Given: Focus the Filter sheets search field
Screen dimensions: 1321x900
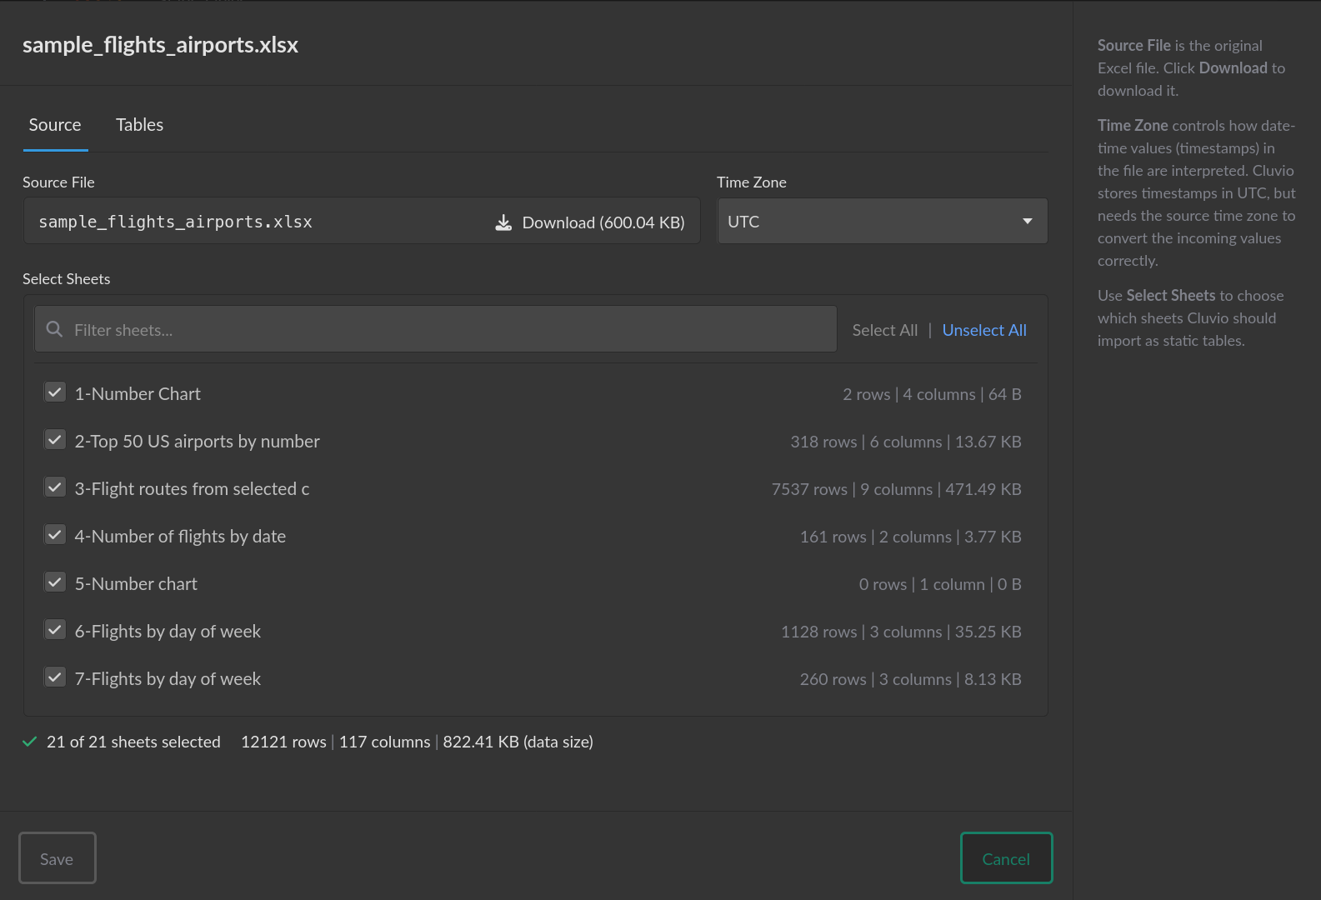Looking at the screenshot, I should (450, 330).
